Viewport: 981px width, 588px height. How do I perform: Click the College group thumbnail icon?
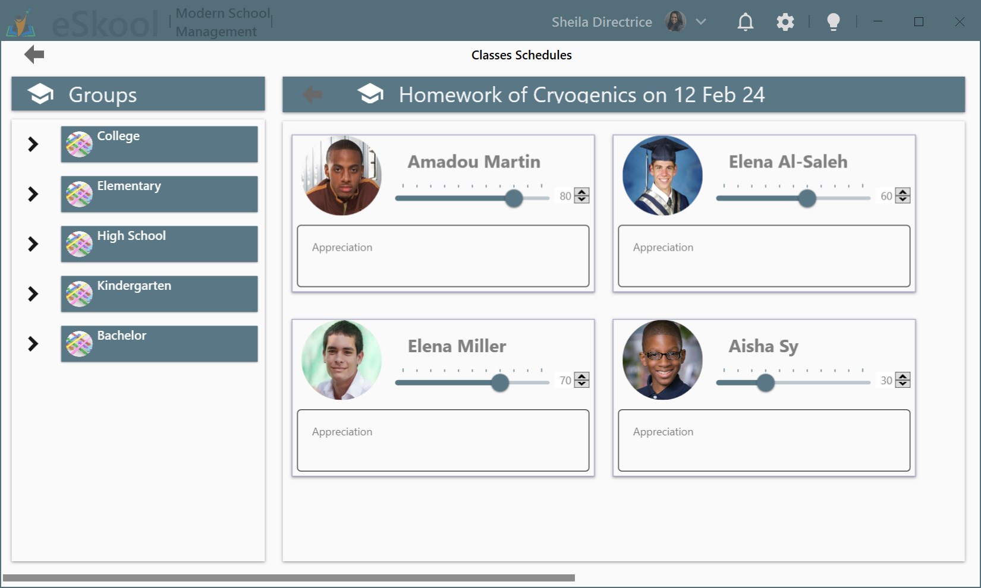78,144
